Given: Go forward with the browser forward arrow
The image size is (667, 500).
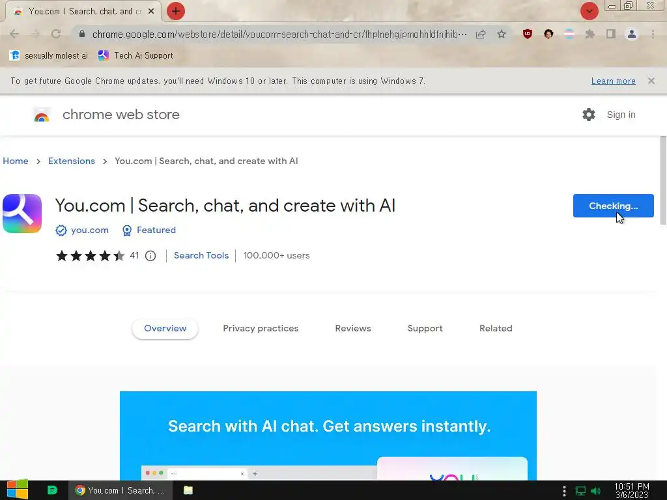Looking at the screenshot, I should tap(35, 34).
